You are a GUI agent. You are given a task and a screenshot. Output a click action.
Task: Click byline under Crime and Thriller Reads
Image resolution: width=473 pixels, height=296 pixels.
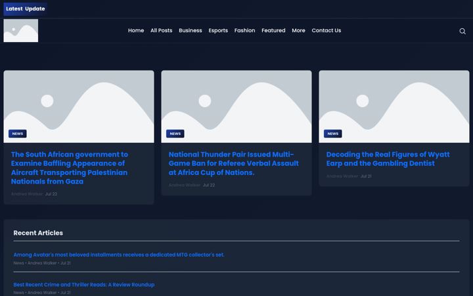(x=42, y=292)
